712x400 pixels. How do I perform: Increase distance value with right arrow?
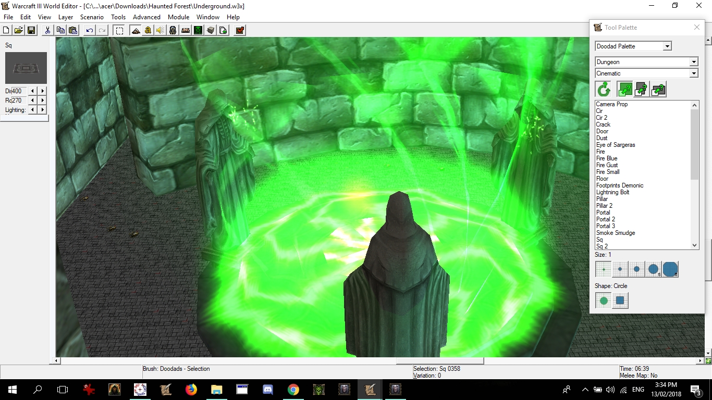(43, 91)
